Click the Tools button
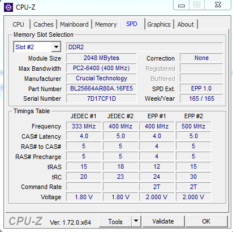Viewport: 233px width, 232px height. 115,221
